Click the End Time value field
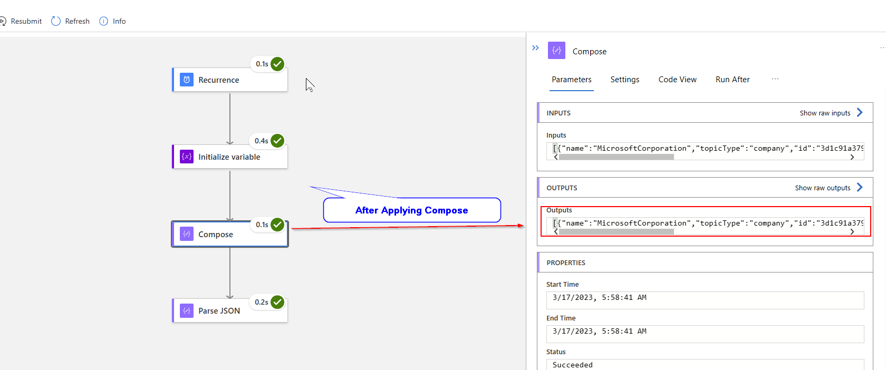The image size is (886, 370). [x=705, y=334]
